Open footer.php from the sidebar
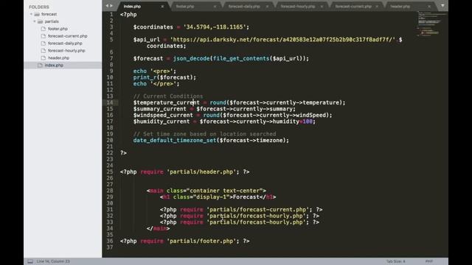Screen dimensions: 472x265 [x=58, y=29]
